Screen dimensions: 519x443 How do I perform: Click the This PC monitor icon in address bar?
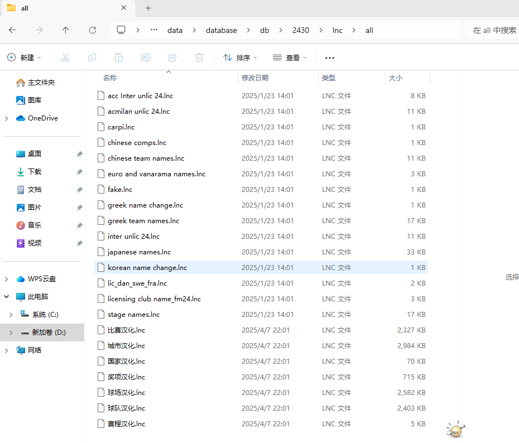click(121, 30)
